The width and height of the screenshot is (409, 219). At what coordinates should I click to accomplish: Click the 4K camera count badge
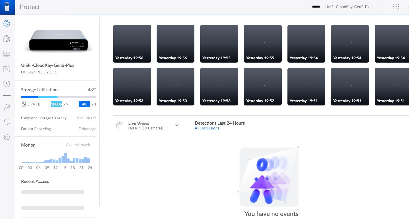[x=84, y=104]
